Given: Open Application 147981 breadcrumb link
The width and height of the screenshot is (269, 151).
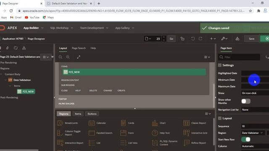Looking at the screenshot, I should point(13,39).
